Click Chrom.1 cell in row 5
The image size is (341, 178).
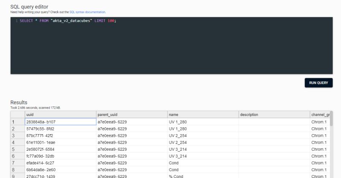(320, 149)
